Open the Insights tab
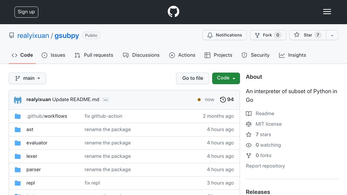The image size is (347, 195). coord(292,55)
